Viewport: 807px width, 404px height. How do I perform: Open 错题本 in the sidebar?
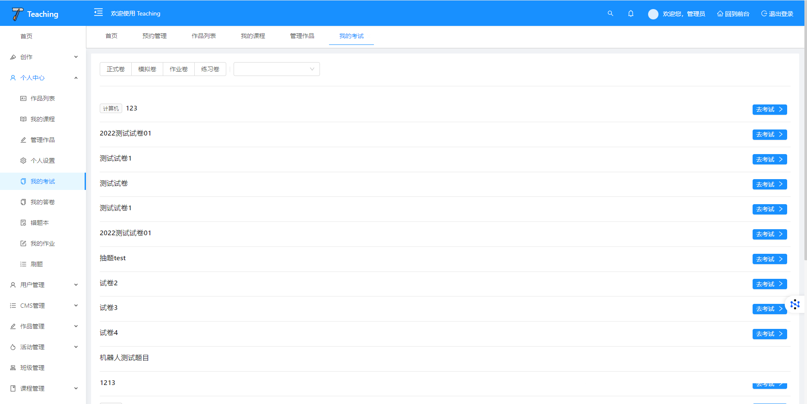(39, 223)
